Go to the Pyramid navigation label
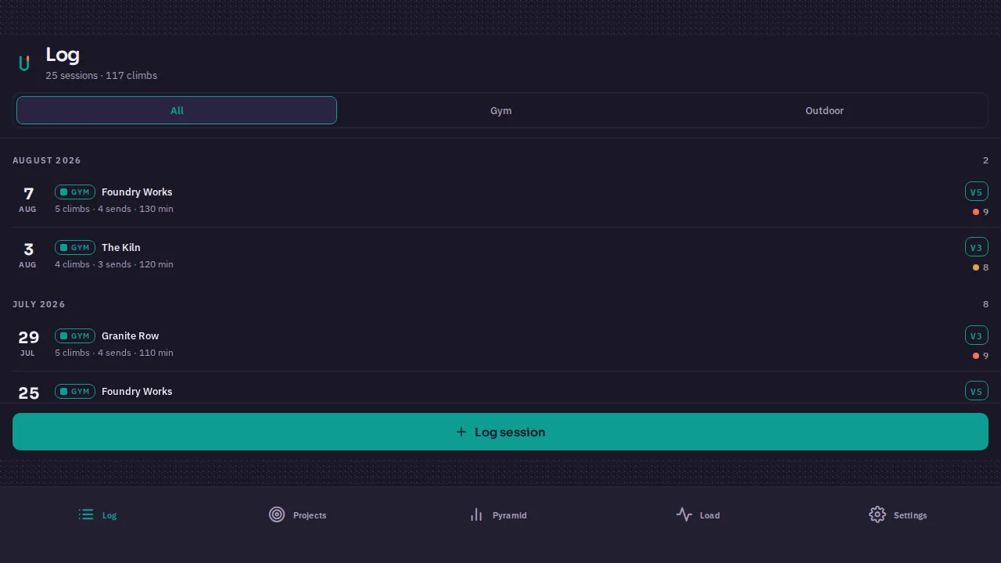 coord(510,515)
